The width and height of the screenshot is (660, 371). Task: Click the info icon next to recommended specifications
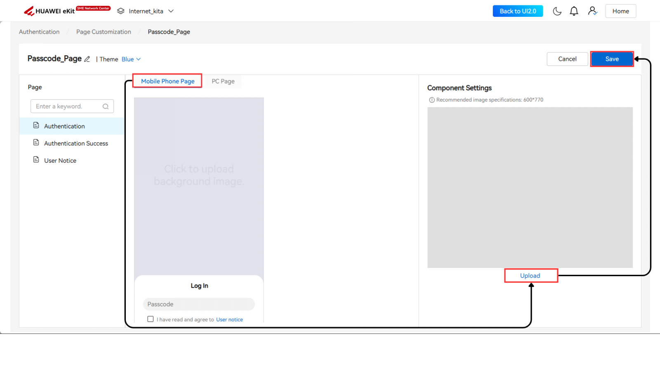[431, 100]
